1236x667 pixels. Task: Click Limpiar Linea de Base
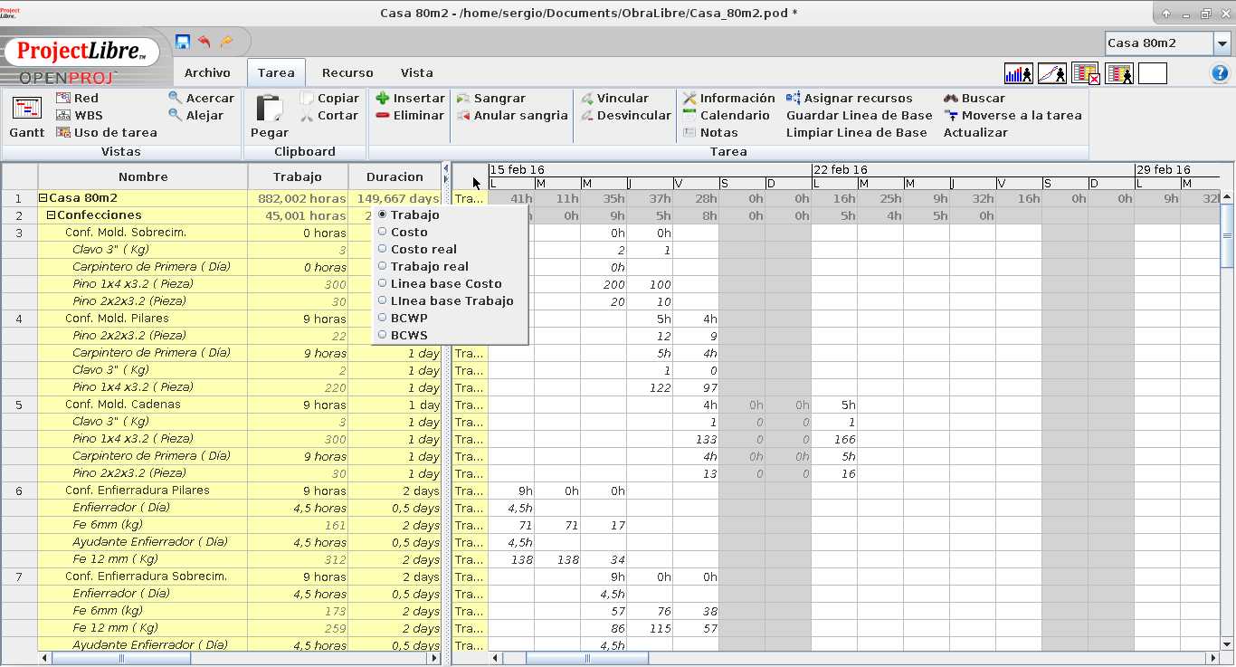click(856, 132)
